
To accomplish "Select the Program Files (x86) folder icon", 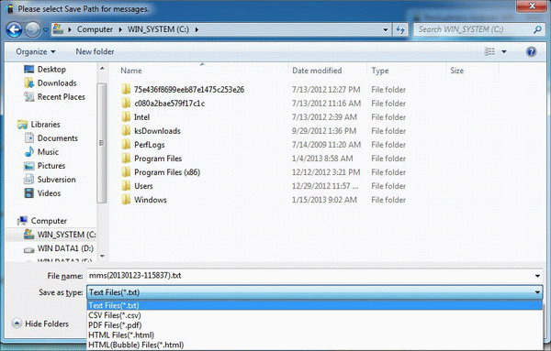I will tap(126, 172).
